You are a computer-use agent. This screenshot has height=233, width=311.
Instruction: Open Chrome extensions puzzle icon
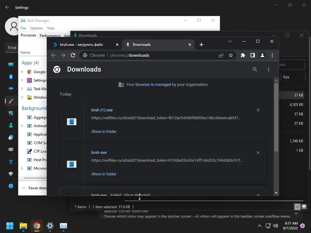pyautogui.click(x=243, y=55)
